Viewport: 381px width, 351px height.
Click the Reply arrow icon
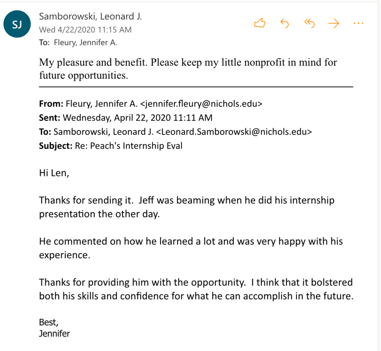pyautogui.click(x=284, y=23)
